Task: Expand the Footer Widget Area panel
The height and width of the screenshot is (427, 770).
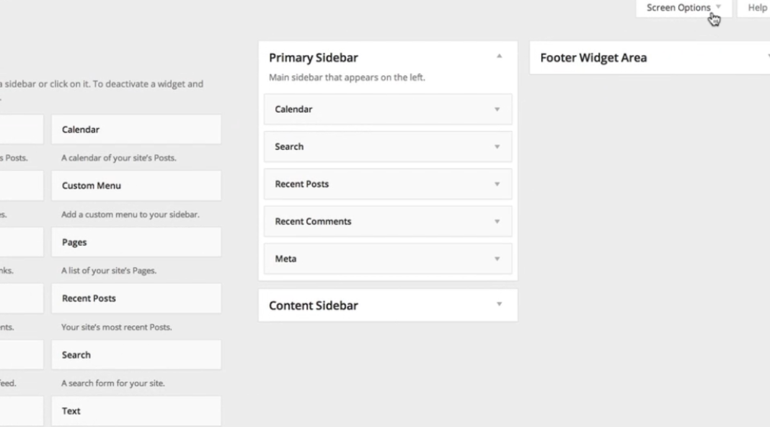Action: point(650,58)
